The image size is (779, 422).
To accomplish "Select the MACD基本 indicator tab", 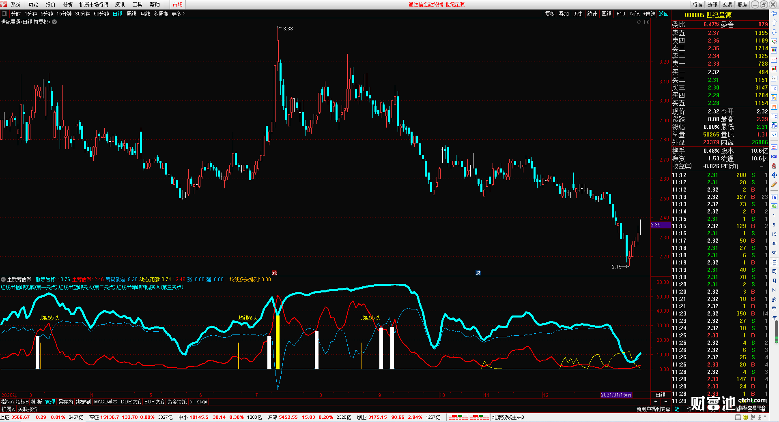I will pyautogui.click(x=105, y=402).
